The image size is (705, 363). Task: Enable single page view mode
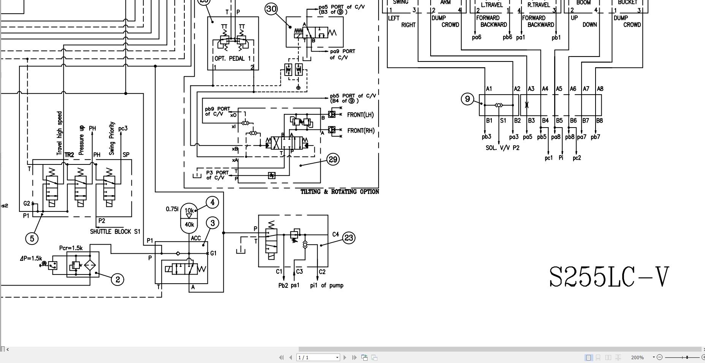click(x=589, y=357)
